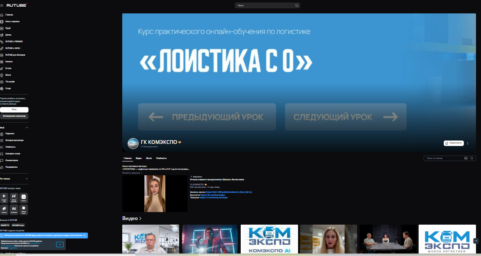The image size is (481, 256).
Task: Collapse the Мой sidebar section
Action: [x=27, y=128]
